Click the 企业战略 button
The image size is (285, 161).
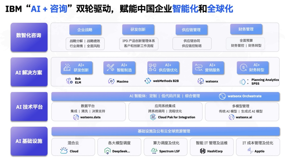click(x=85, y=30)
